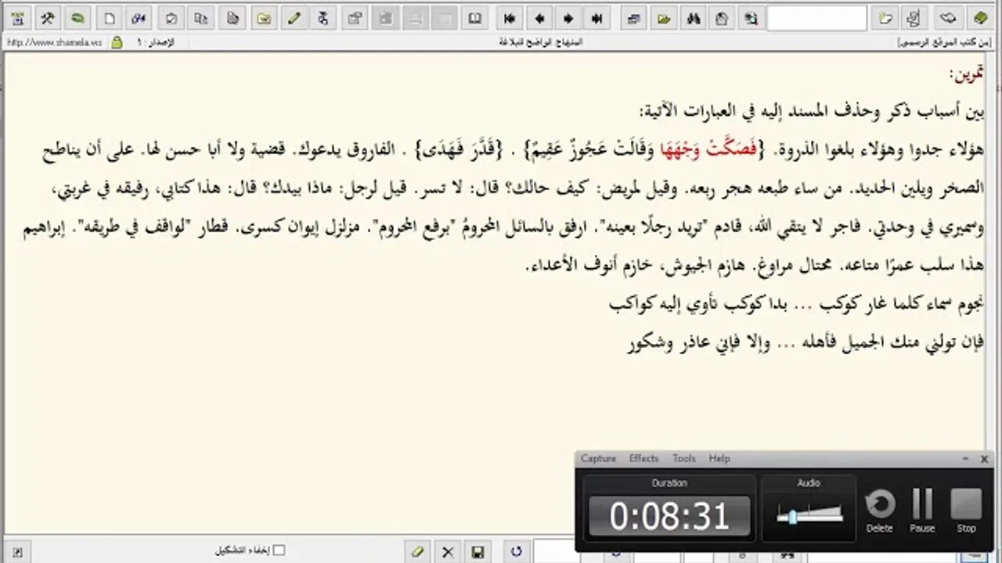Stop the screen recording
1002x563 pixels.
(966, 510)
